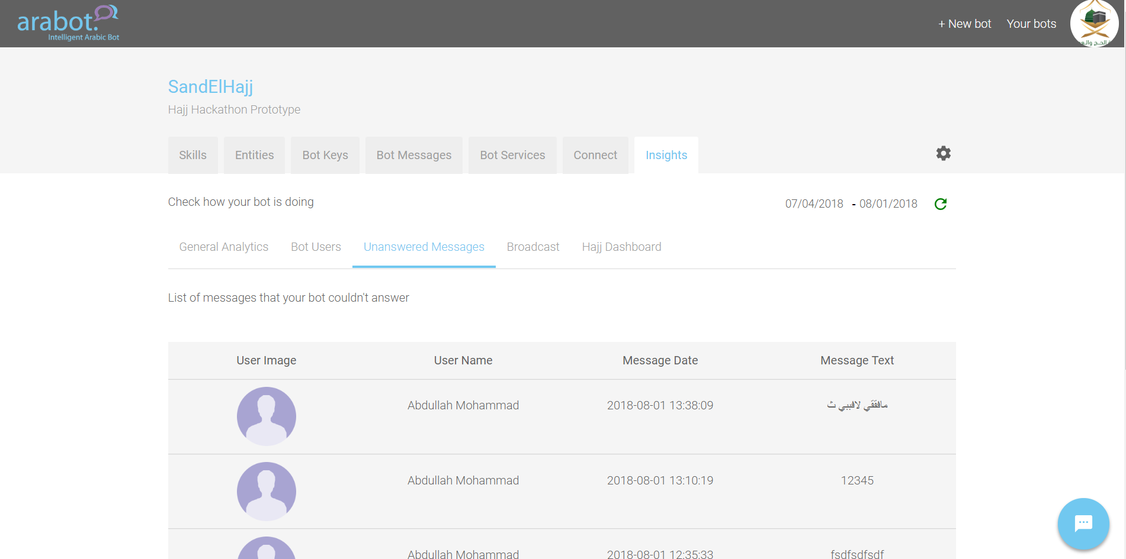Click the unanswered messages list description
Screen dimensions: 1126x559
288,298
